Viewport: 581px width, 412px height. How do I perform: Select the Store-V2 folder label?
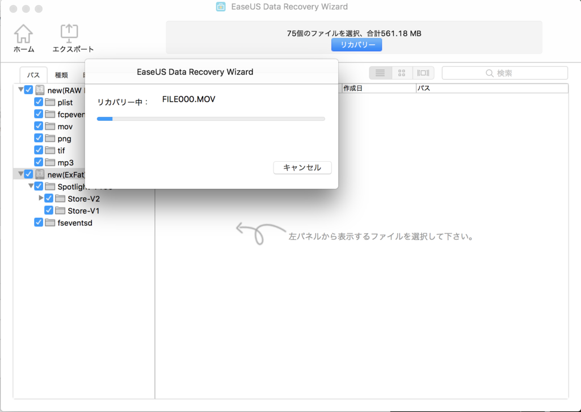click(x=84, y=199)
